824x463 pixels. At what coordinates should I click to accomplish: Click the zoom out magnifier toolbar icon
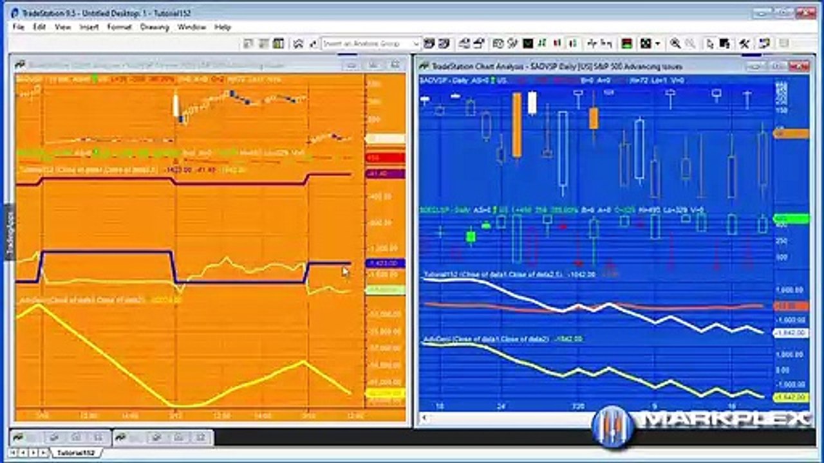(689, 44)
